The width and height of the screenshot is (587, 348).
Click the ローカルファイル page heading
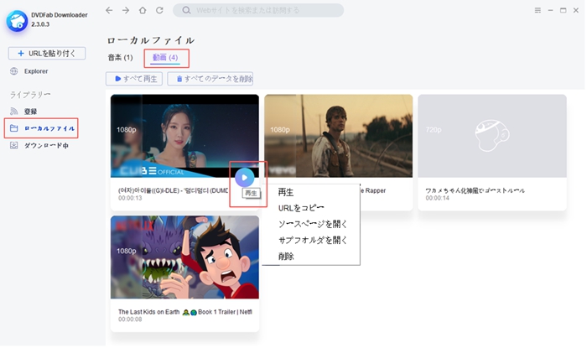pos(151,40)
